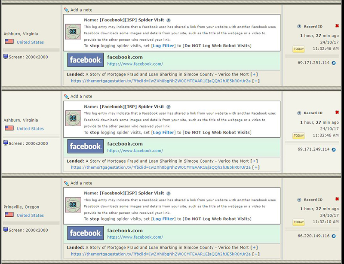Click help icon next to Spider Visit name, 69.171.251.114 record
Image resolution: width=344 pixels, height=264 pixels.
coord(169,20)
